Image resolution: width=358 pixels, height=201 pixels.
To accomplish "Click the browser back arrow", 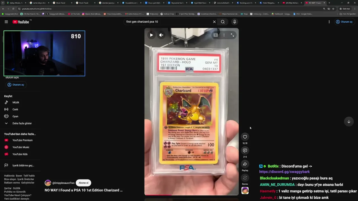I will 3,9.
